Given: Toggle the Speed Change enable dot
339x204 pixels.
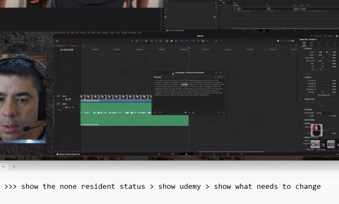Looking at the screenshot, I should (x=303, y=120).
